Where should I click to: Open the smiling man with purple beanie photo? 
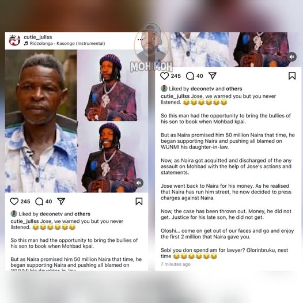[x=110, y=157]
